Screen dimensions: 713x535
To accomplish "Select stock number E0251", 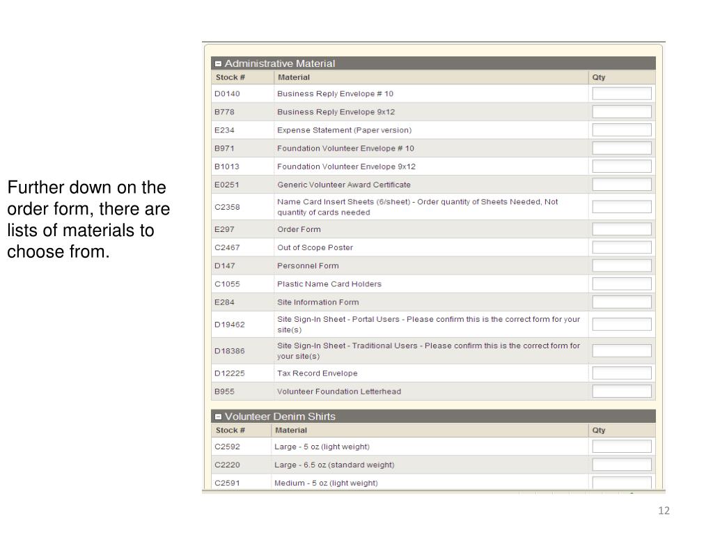I will (226, 185).
